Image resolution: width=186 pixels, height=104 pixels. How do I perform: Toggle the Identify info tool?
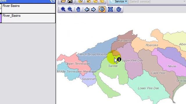pyautogui.click(x=102, y=9)
